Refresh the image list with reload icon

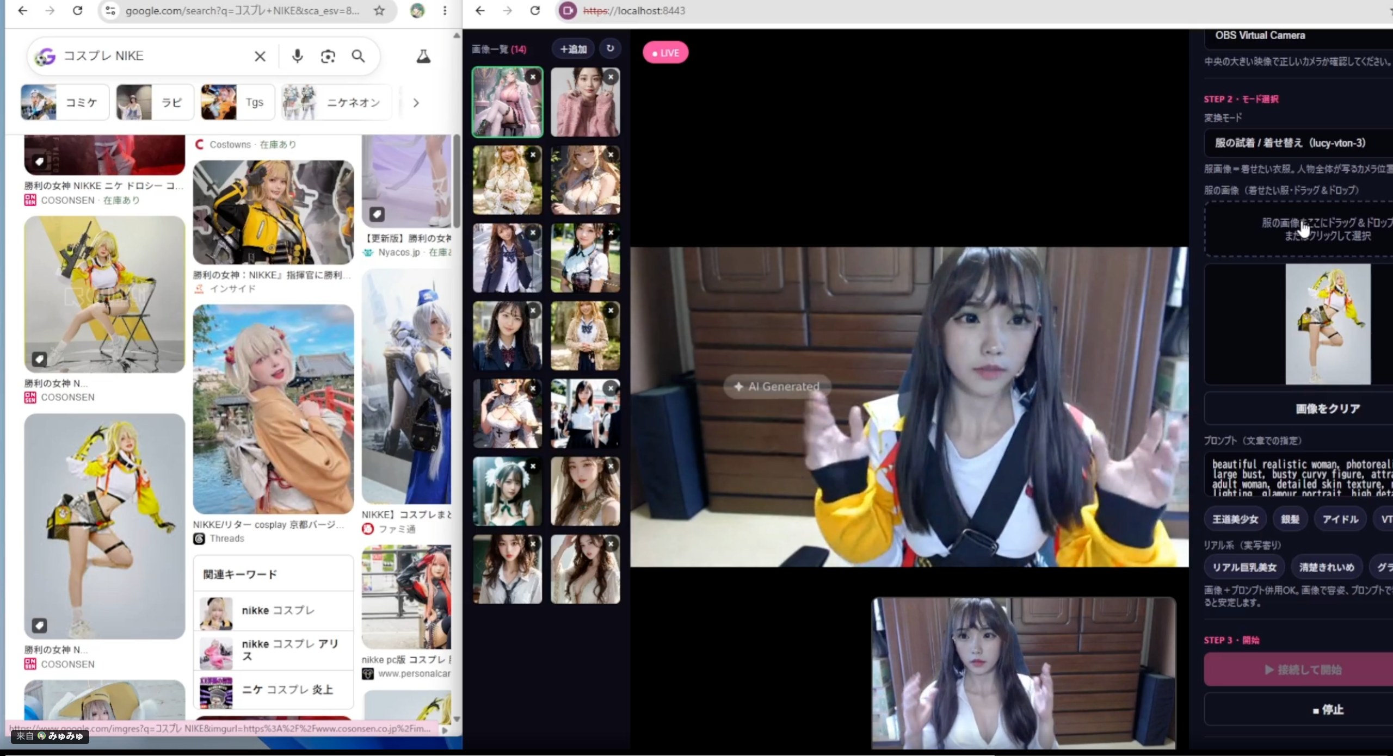(x=610, y=48)
